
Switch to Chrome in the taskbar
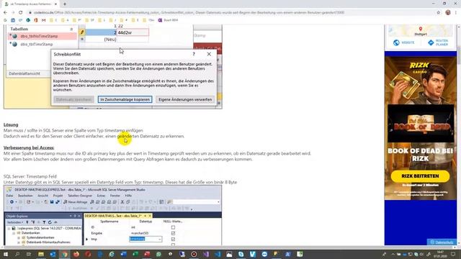(64, 254)
